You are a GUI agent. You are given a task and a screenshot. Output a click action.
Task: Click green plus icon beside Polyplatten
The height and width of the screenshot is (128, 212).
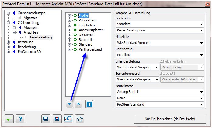point(75,20)
